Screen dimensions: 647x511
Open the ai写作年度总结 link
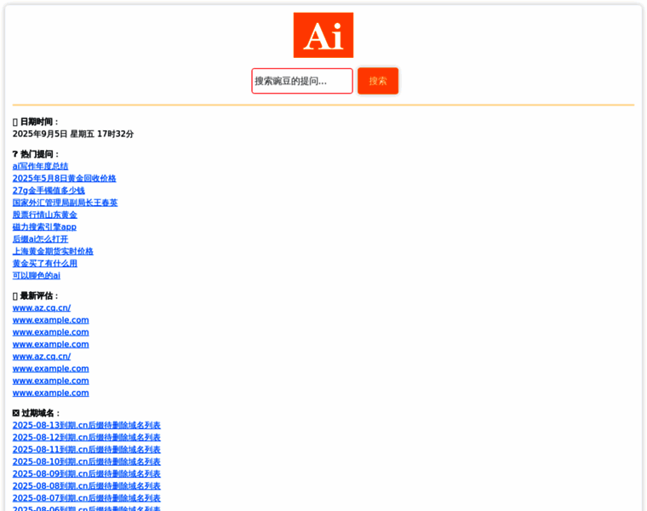pos(41,166)
